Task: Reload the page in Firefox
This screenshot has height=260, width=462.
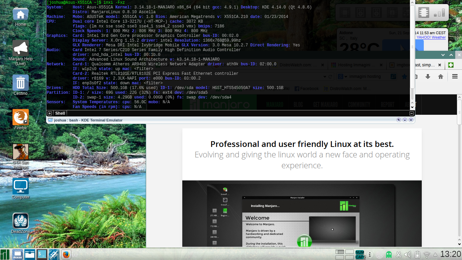Action: point(330,77)
